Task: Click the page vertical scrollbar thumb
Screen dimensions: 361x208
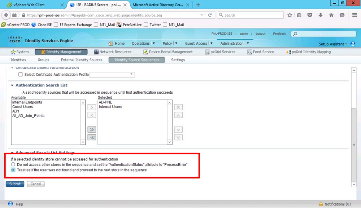Action: [x=354, y=145]
